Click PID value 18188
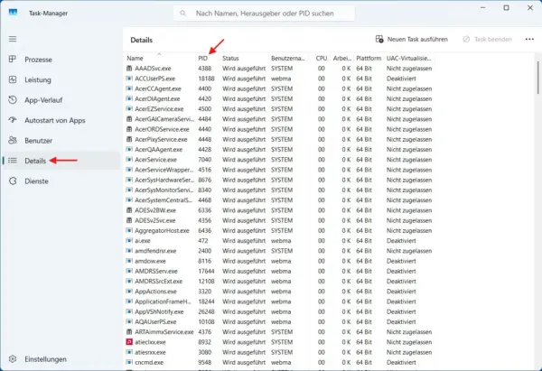 coord(206,79)
